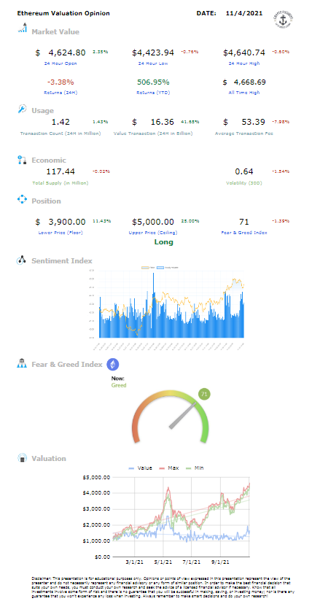Click the Ethereum logo beside Fear & Greed
This screenshot has height=612, width=320.
(x=113, y=365)
